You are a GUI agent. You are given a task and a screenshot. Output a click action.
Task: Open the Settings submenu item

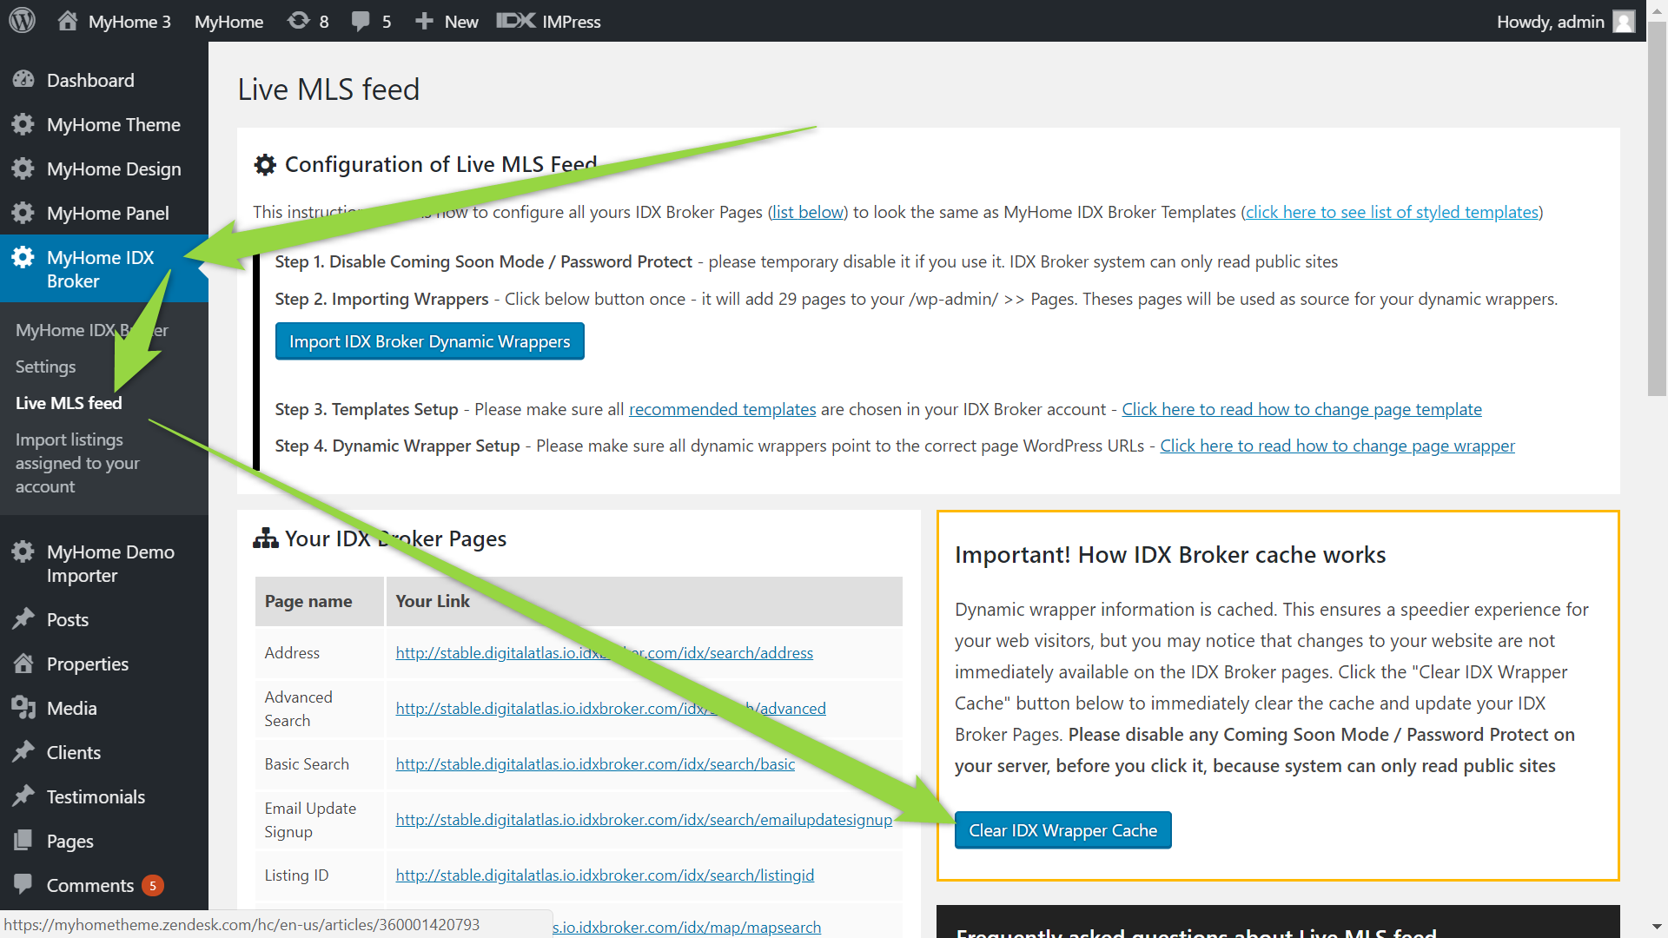click(x=45, y=367)
